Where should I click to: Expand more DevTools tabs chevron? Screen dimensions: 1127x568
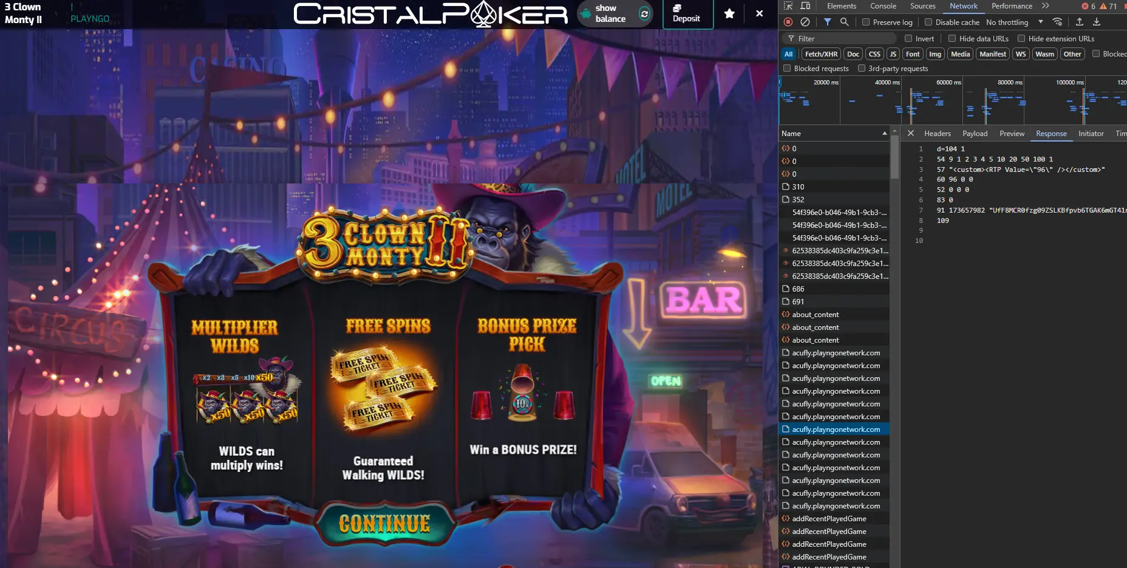pos(1046,6)
